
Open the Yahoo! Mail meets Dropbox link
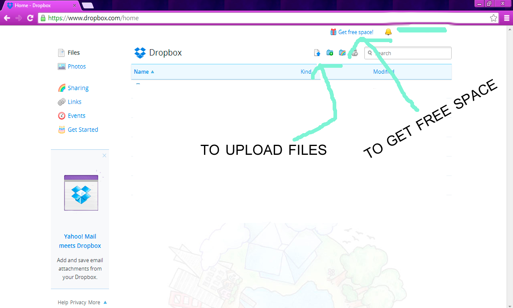coord(80,241)
